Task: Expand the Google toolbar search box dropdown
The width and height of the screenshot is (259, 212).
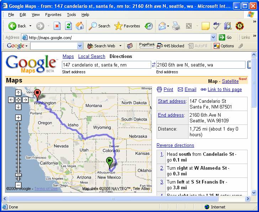Action: [80, 46]
